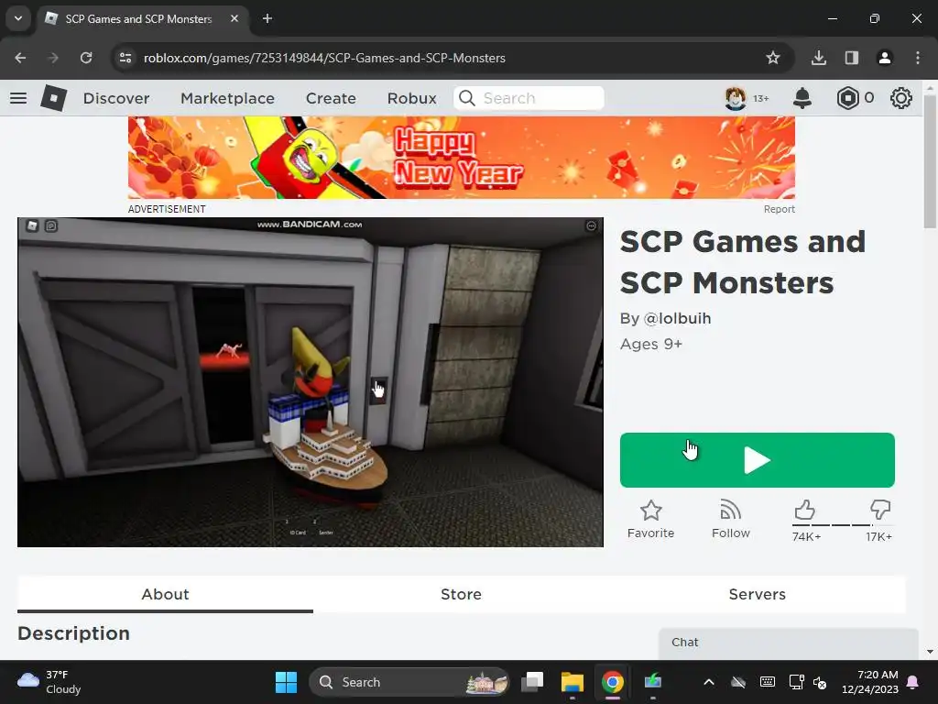Go back in browser history

pyautogui.click(x=20, y=58)
